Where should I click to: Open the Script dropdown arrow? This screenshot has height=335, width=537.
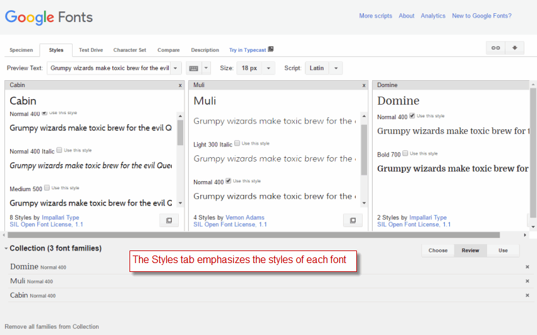(x=336, y=68)
